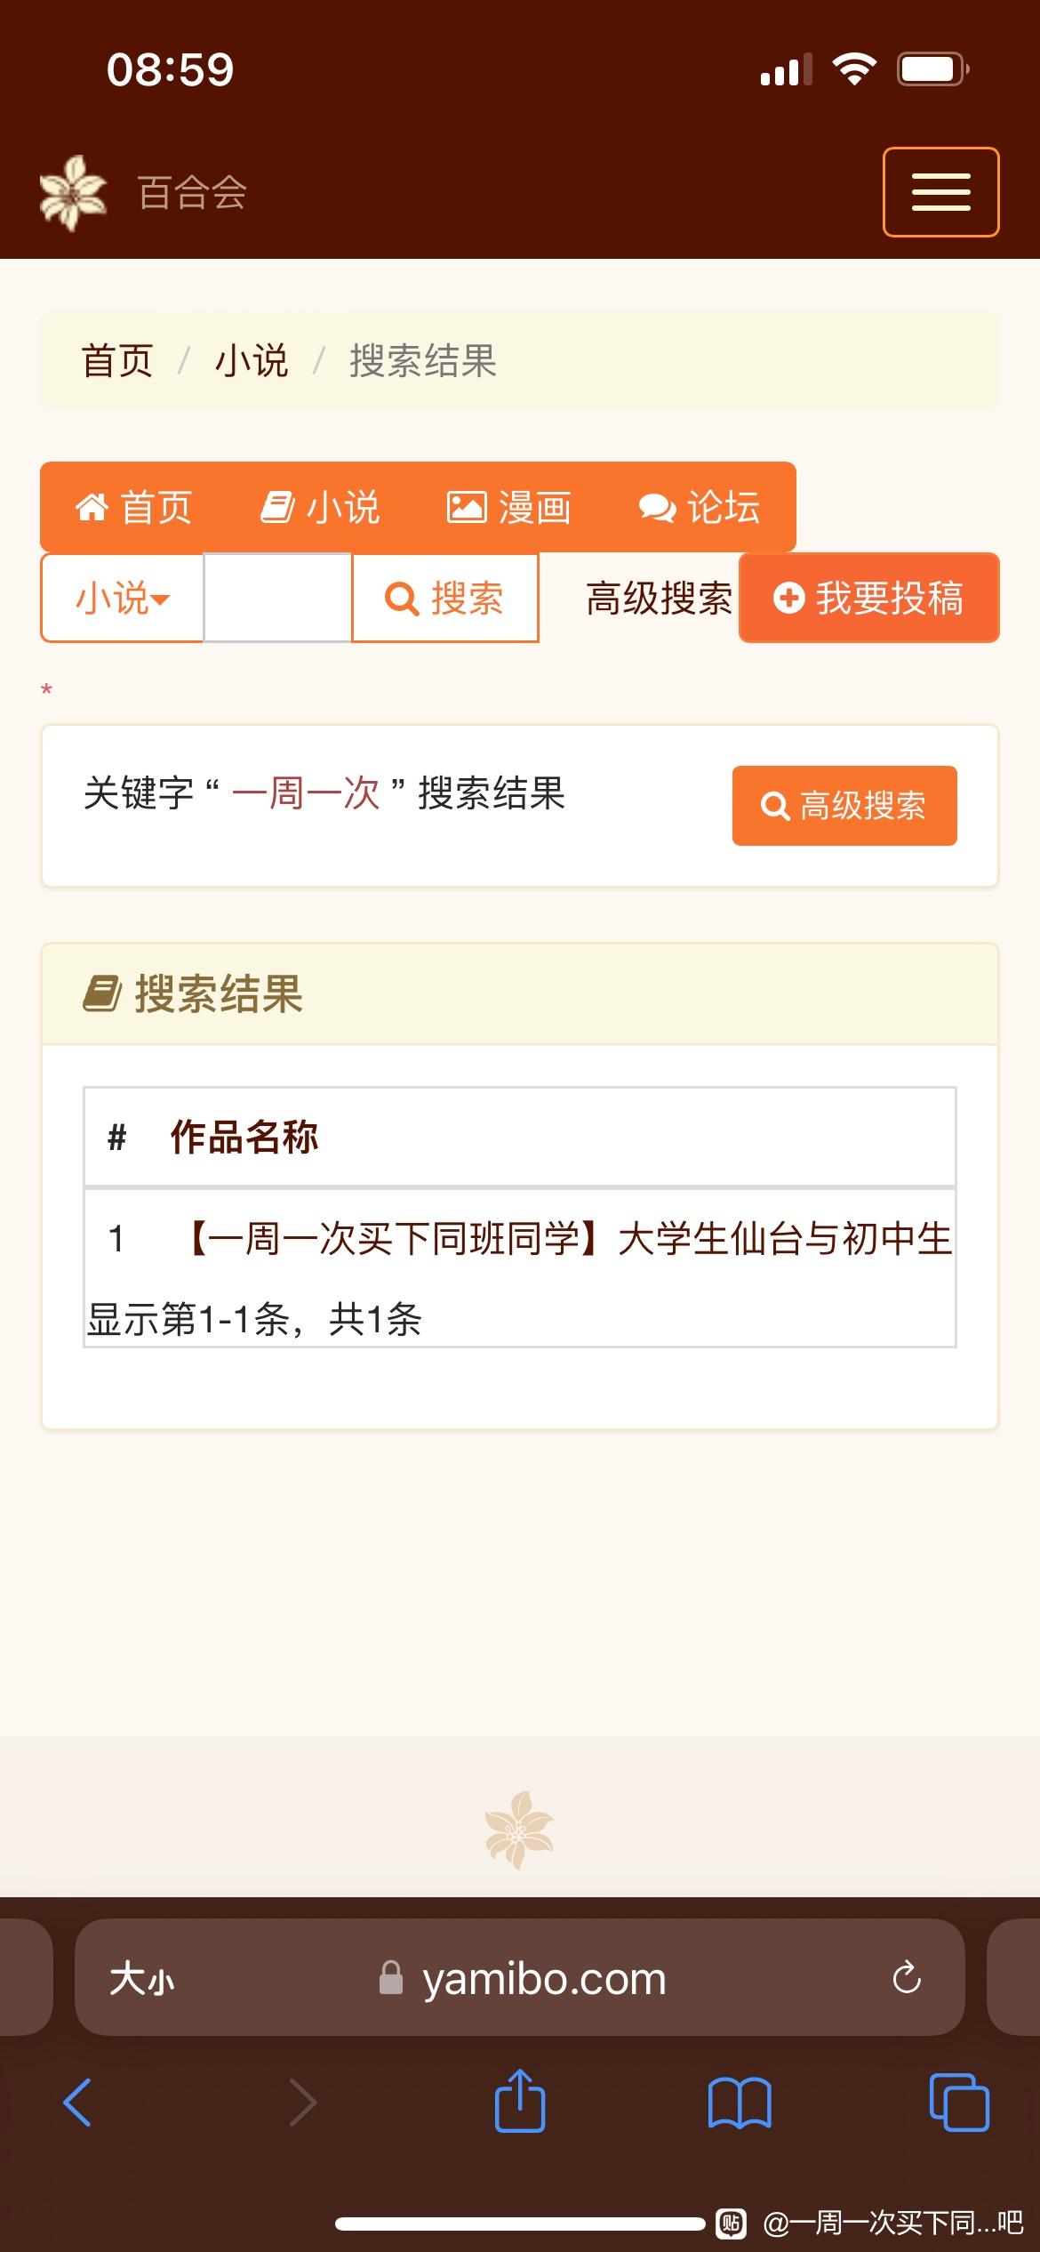Screen dimensions: 1040x2252
Task: Select the 漫画 tab
Action: [x=508, y=508]
